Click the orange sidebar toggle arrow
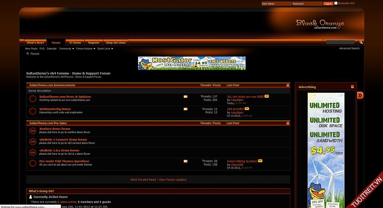Screen dimensions: 383x208 (x=360, y=95)
